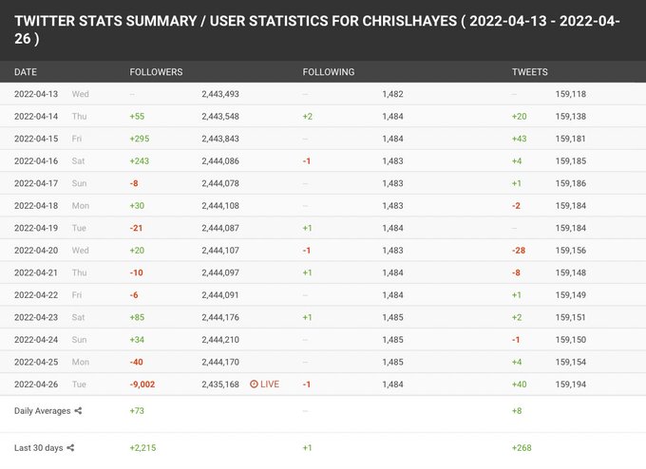646x469 pixels.
Task: Click the LIVE clock icon
Action: (x=254, y=384)
